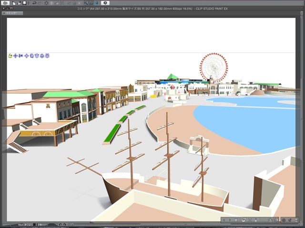Viewport: 305px width, 228px height.
Task: Open 3D render settings wrench icon
Action: tap(290, 220)
